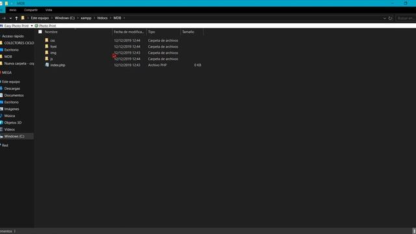Open recent locations dropdown arrow
This screenshot has height=234, width=416.
click(10, 18)
